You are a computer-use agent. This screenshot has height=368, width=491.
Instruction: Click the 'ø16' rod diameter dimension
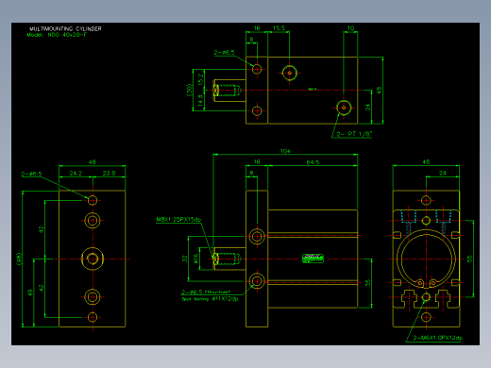(195, 259)
